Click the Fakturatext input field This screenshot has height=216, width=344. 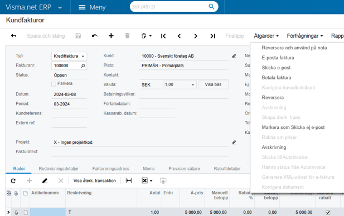(x=140, y=152)
